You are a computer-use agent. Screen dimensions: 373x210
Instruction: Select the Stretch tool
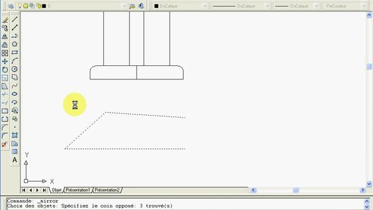pos(5,86)
